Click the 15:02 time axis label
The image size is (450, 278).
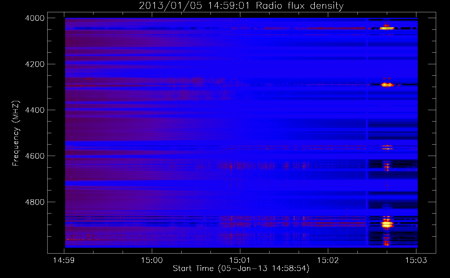pos(328,260)
